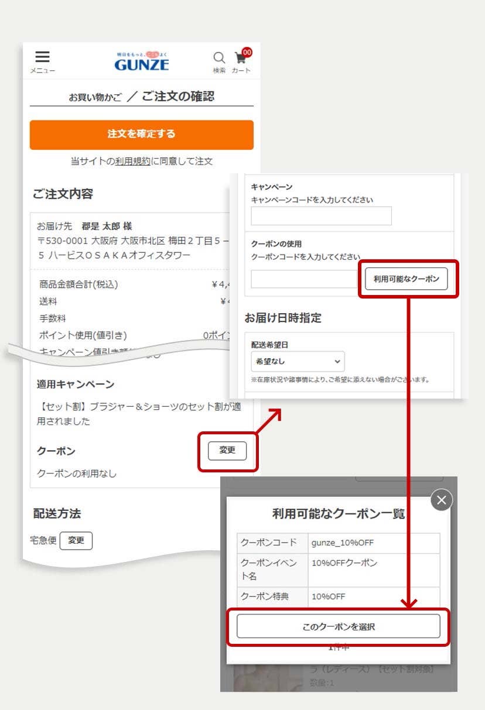
Task: Open the 検索 search icon
Action: click(x=218, y=58)
